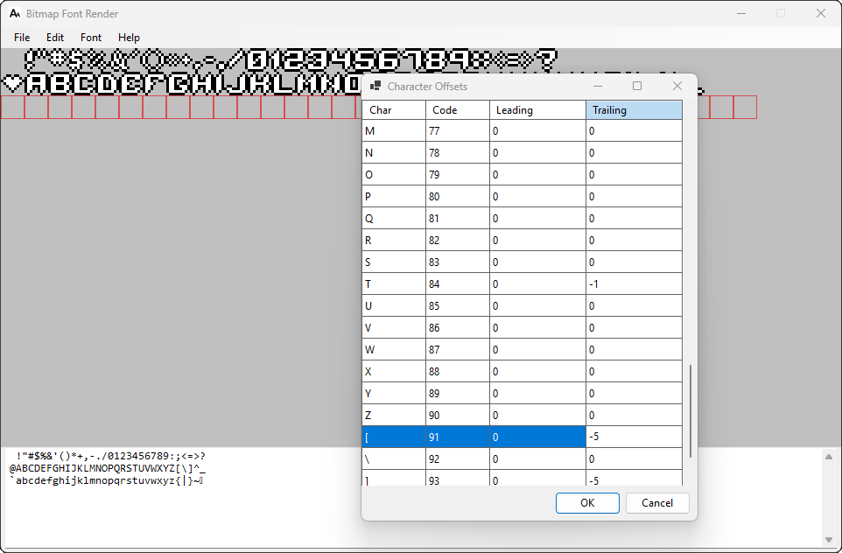Viewport: 842px width, 553px height.
Task: Maximize the Character Offsets dialog
Action: 637,86
